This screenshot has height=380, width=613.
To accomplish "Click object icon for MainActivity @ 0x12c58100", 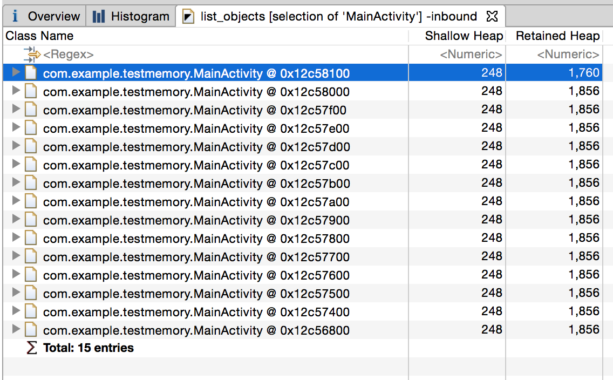I will pos(31,73).
